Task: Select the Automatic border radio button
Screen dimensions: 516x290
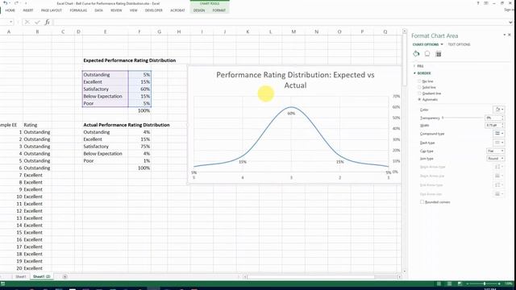Action: click(x=419, y=99)
